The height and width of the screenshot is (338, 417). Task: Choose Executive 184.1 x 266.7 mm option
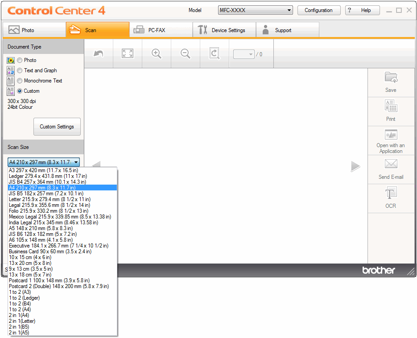click(62, 246)
